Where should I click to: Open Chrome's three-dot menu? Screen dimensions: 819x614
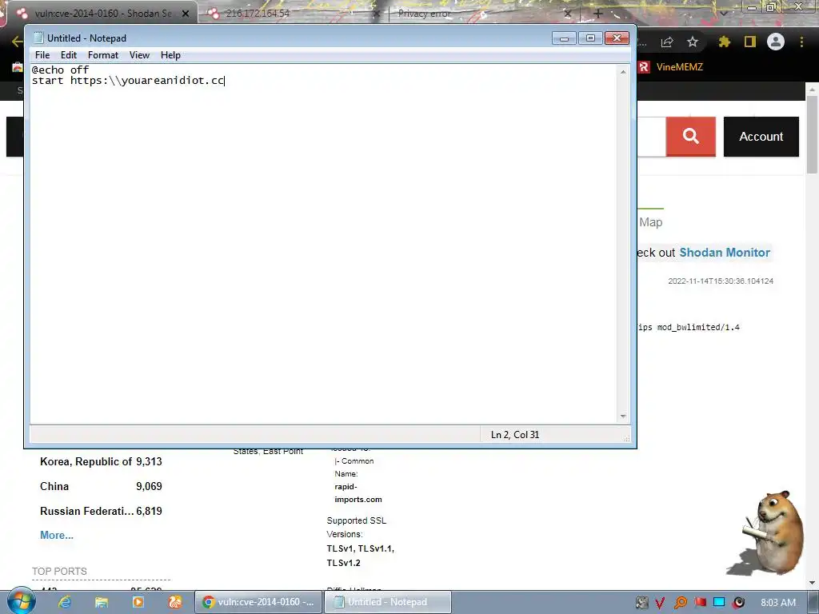[801, 42]
